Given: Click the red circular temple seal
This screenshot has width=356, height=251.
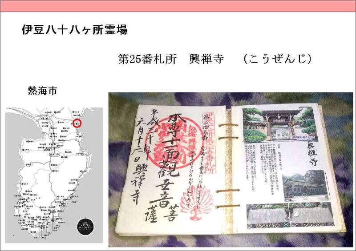Looking at the screenshot, I should click(x=174, y=143).
